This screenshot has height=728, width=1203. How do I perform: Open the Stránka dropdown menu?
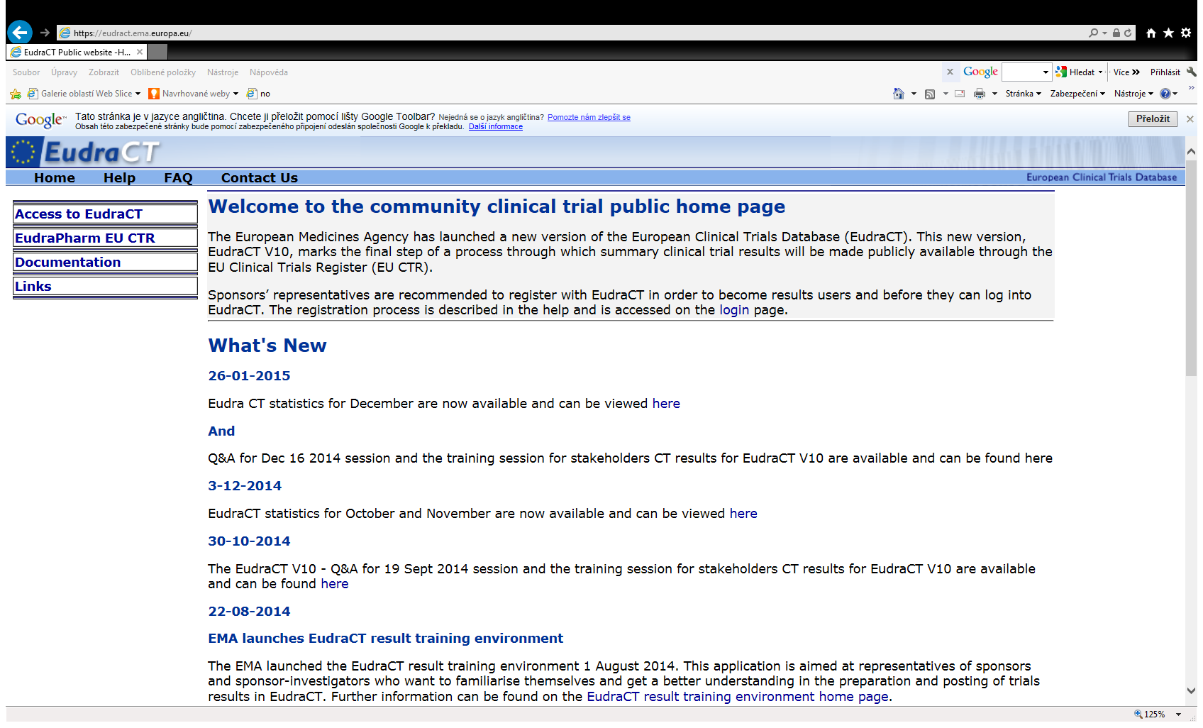[x=1023, y=94]
